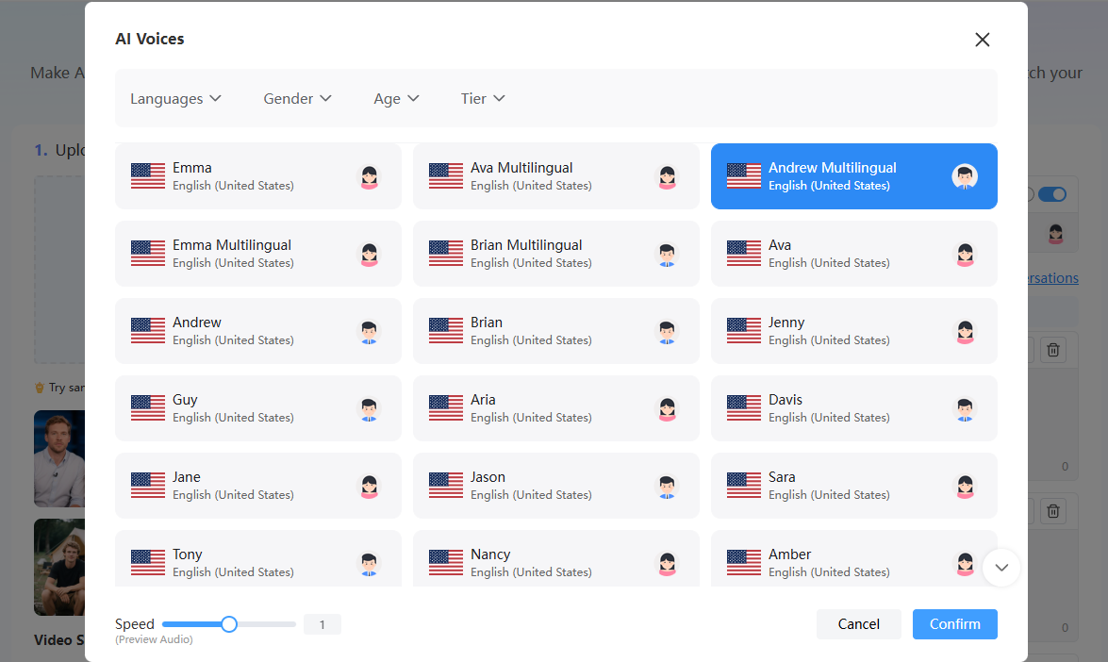The image size is (1108, 662).
Task: Click the US flag beside Guy
Action: pos(148,408)
